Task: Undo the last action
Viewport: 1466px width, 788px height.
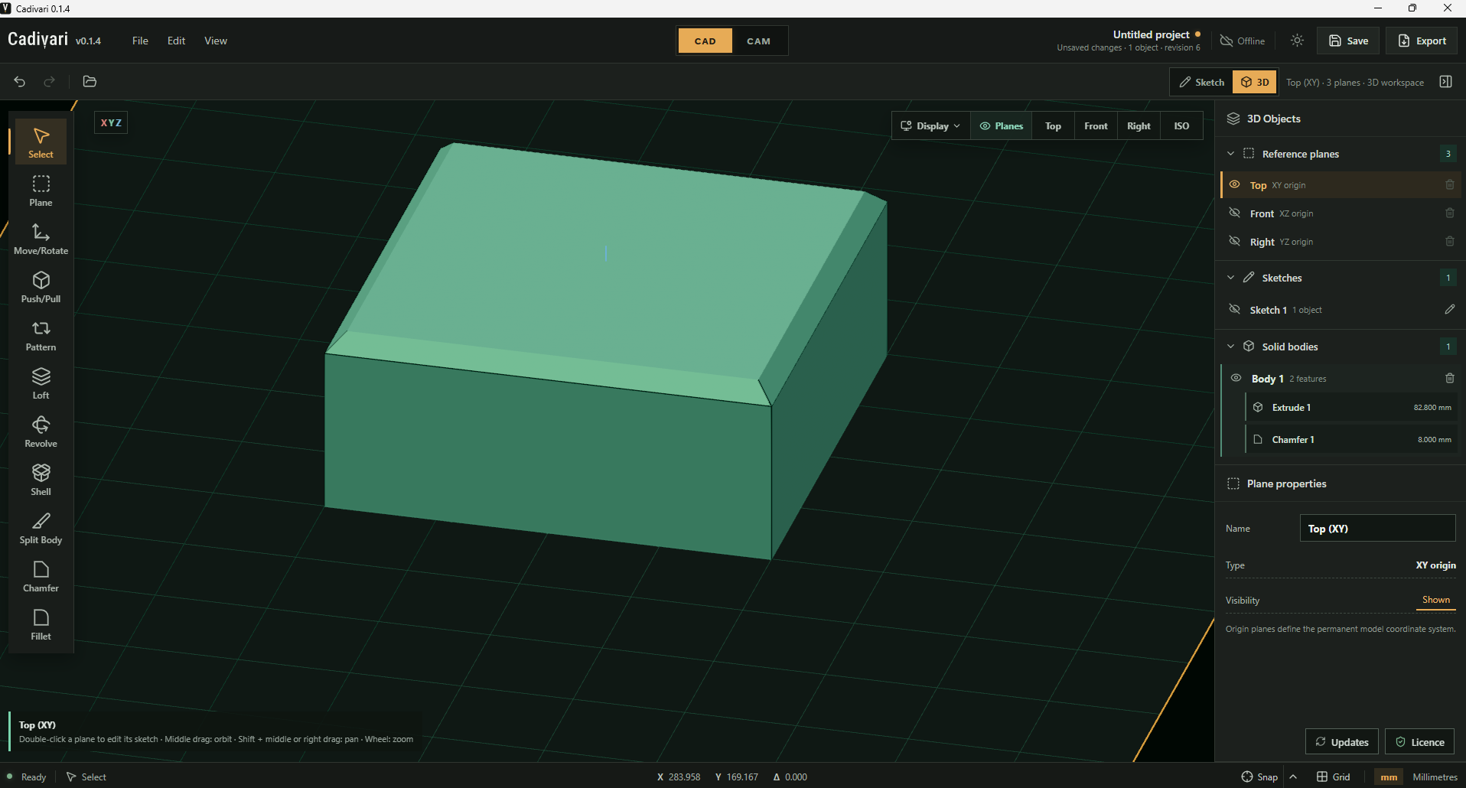Action: (x=20, y=82)
